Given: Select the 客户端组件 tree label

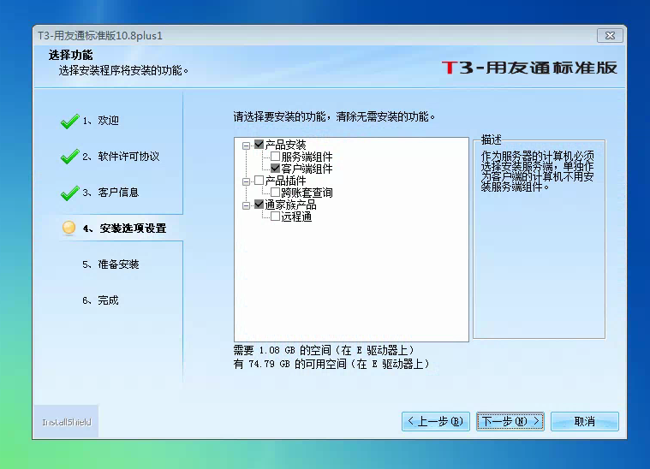Looking at the screenshot, I should point(307,169).
